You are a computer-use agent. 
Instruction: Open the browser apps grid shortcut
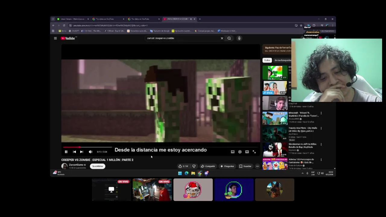click(53, 31)
